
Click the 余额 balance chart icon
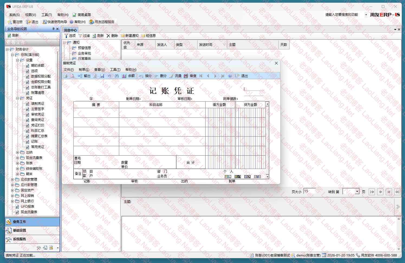pos(124,76)
